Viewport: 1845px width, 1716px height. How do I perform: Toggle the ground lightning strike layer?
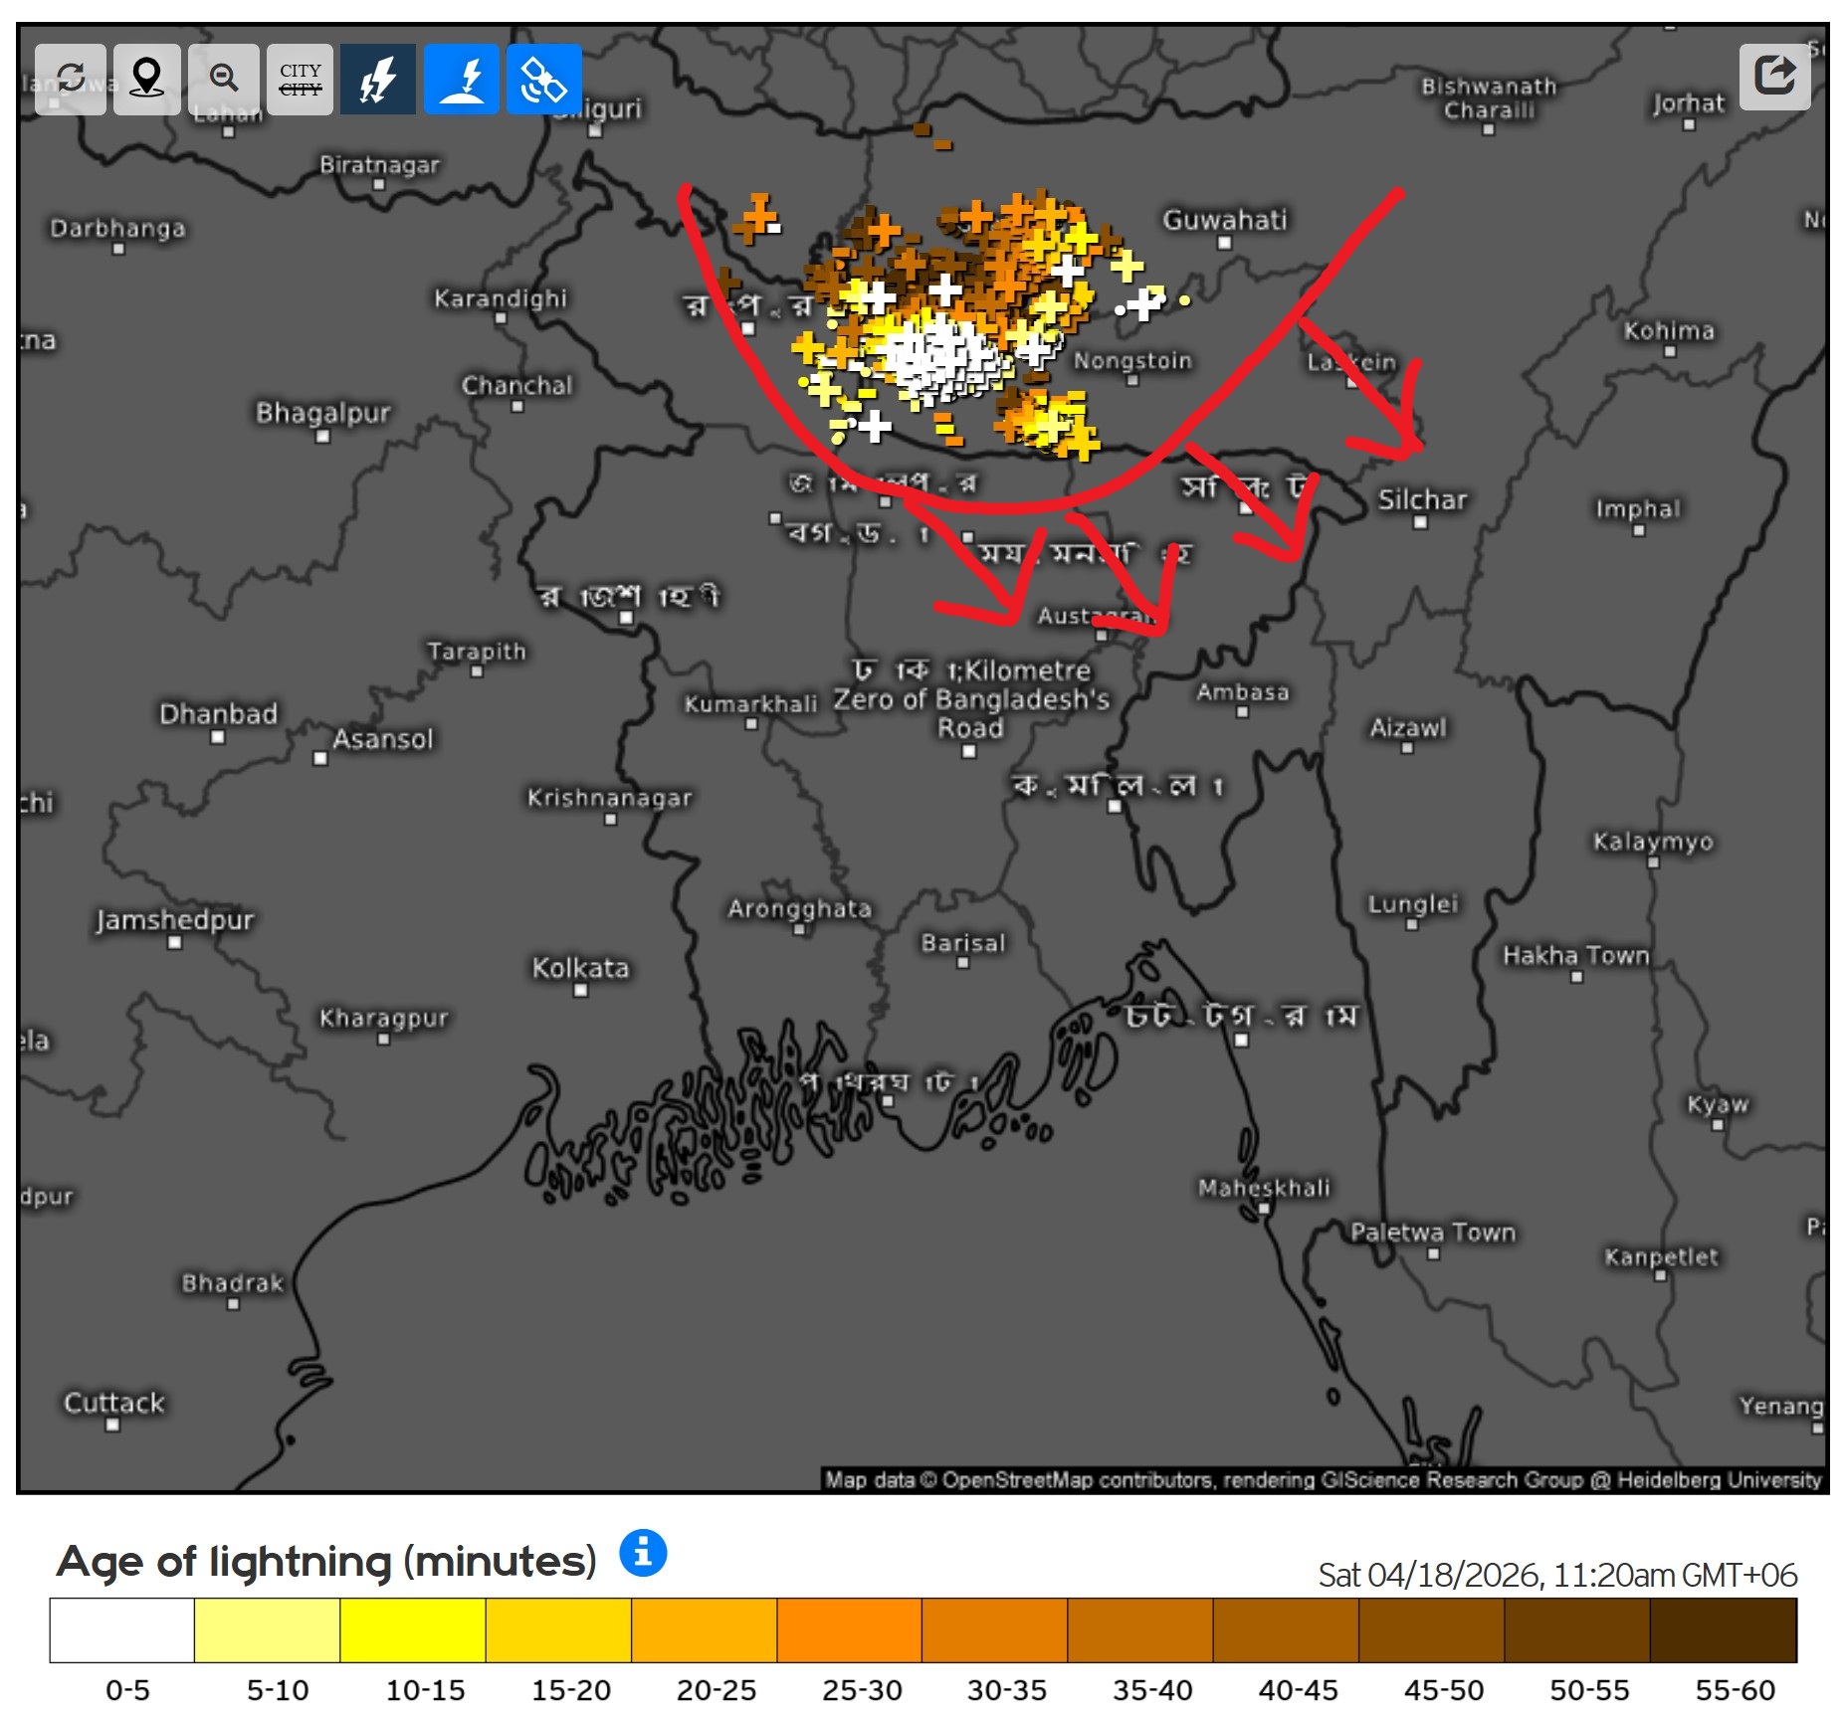click(462, 80)
